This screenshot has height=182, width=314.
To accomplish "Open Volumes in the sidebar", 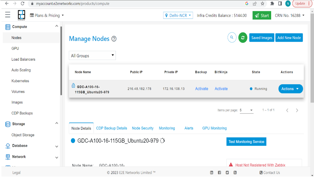I will tap(18, 91).
